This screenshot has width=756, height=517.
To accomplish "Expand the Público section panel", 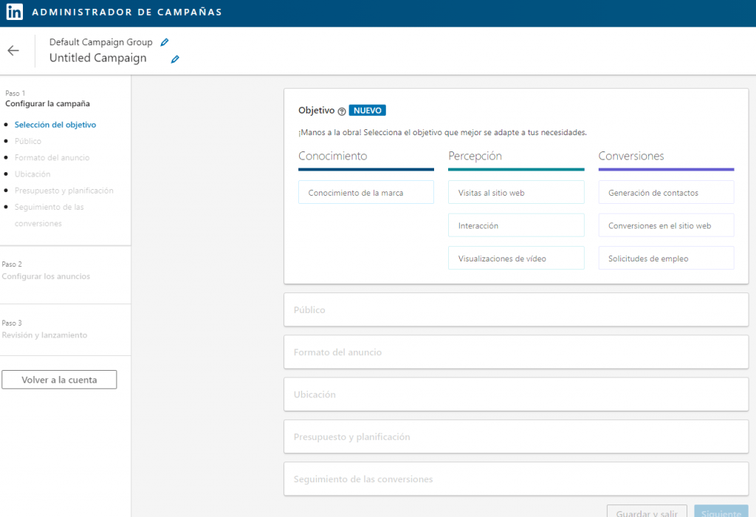I will coord(516,309).
